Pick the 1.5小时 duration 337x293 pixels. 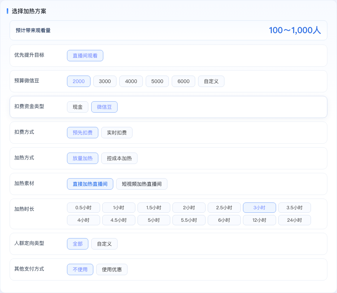click(154, 207)
